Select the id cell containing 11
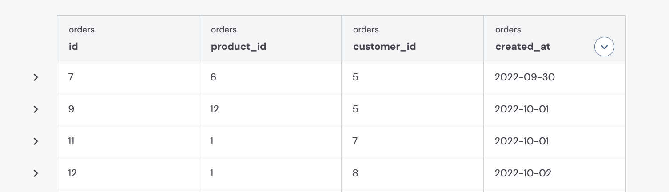Screen dimensions: 669x192 click(128, 141)
